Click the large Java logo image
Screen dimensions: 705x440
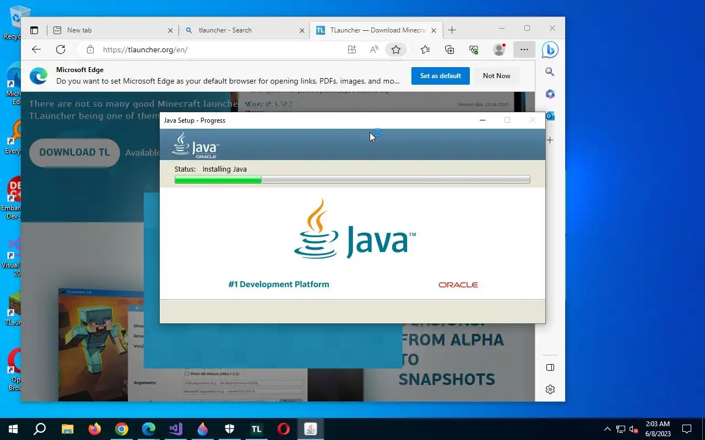(355, 229)
